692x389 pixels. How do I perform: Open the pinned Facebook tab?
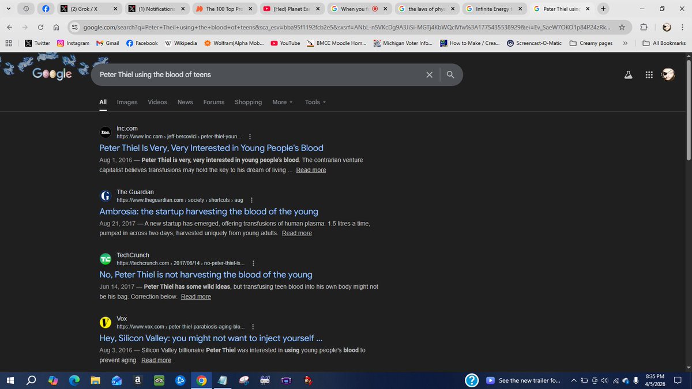coord(47,9)
